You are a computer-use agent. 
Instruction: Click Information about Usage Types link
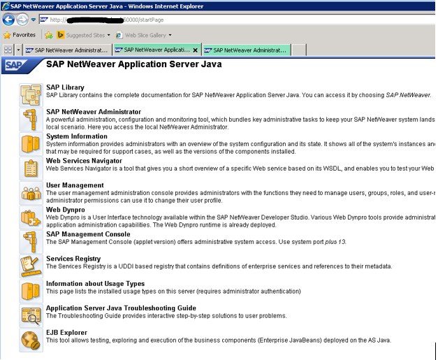95,284
